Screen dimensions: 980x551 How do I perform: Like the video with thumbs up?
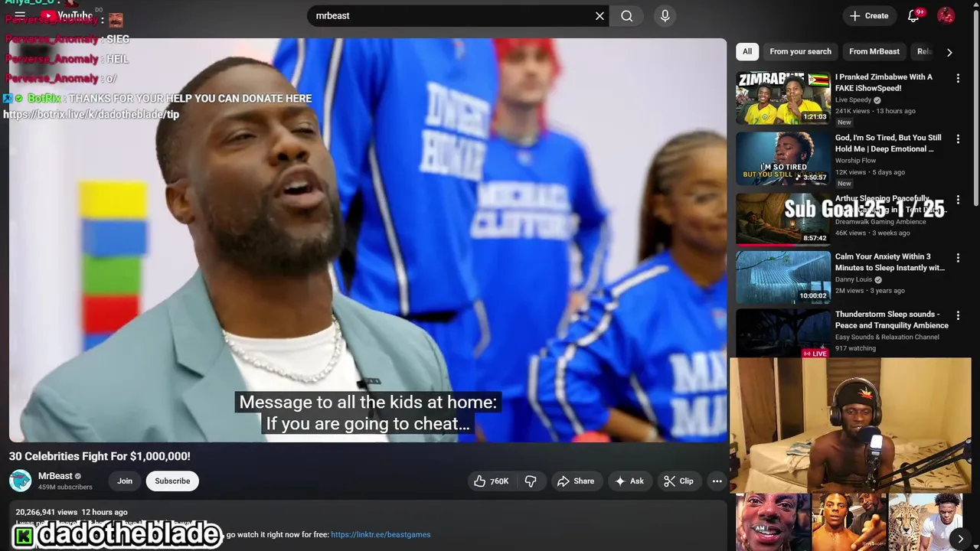[x=491, y=481]
